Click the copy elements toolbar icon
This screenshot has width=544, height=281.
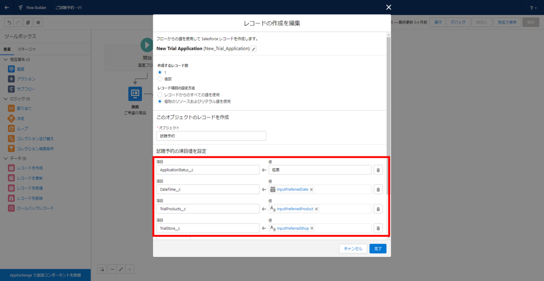(28, 22)
